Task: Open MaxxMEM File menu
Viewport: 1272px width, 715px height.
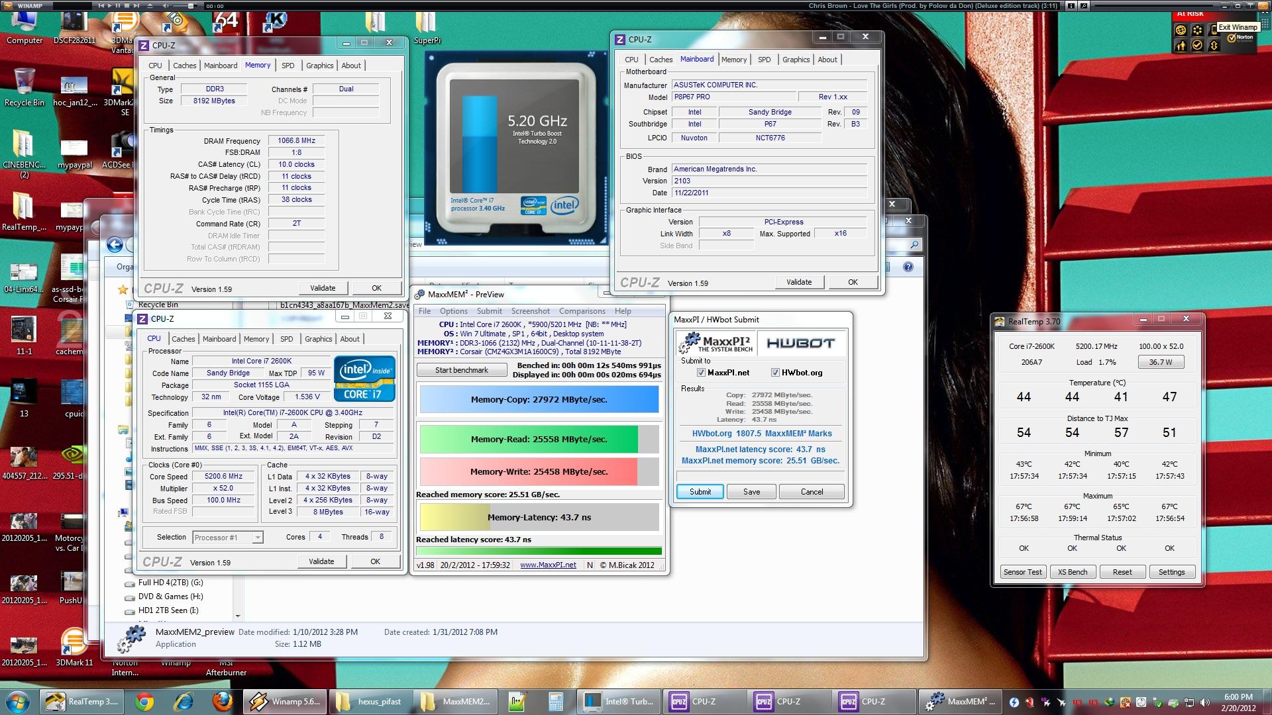Action: (x=425, y=311)
